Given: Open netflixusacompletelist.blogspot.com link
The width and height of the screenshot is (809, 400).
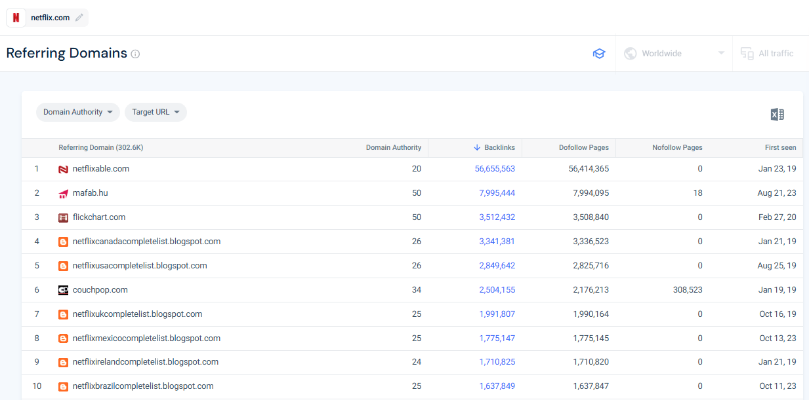Looking at the screenshot, I should (140, 266).
